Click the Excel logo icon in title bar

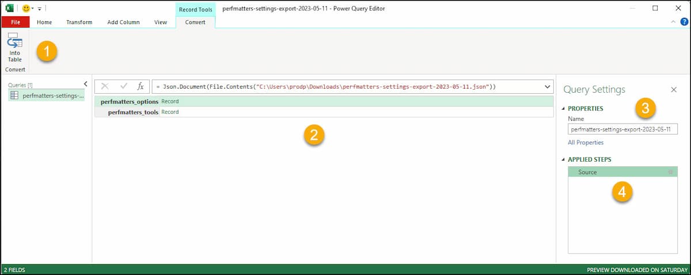click(10, 9)
